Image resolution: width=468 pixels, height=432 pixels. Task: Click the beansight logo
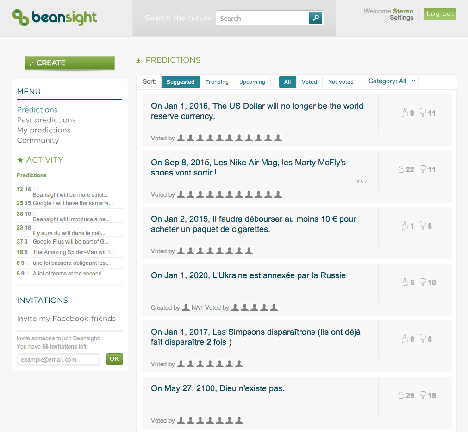(x=55, y=18)
